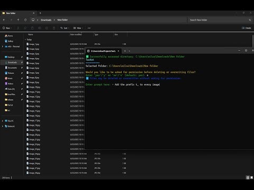
Task: Switch to details view in status bar
Action: 248,178
